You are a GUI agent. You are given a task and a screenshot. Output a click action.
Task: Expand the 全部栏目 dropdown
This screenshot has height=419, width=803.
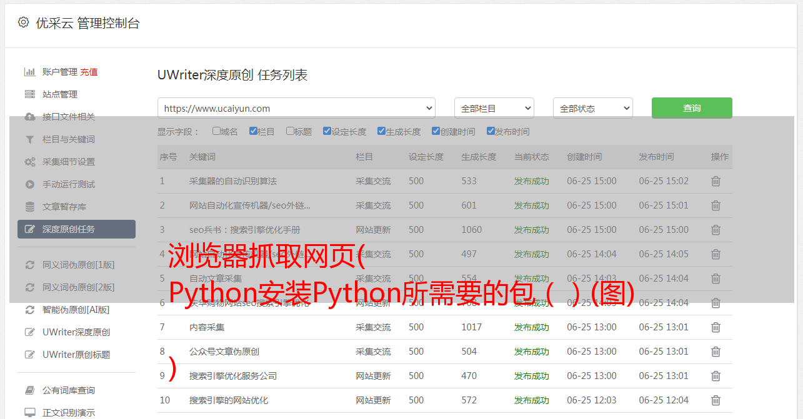click(x=494, y=108)
